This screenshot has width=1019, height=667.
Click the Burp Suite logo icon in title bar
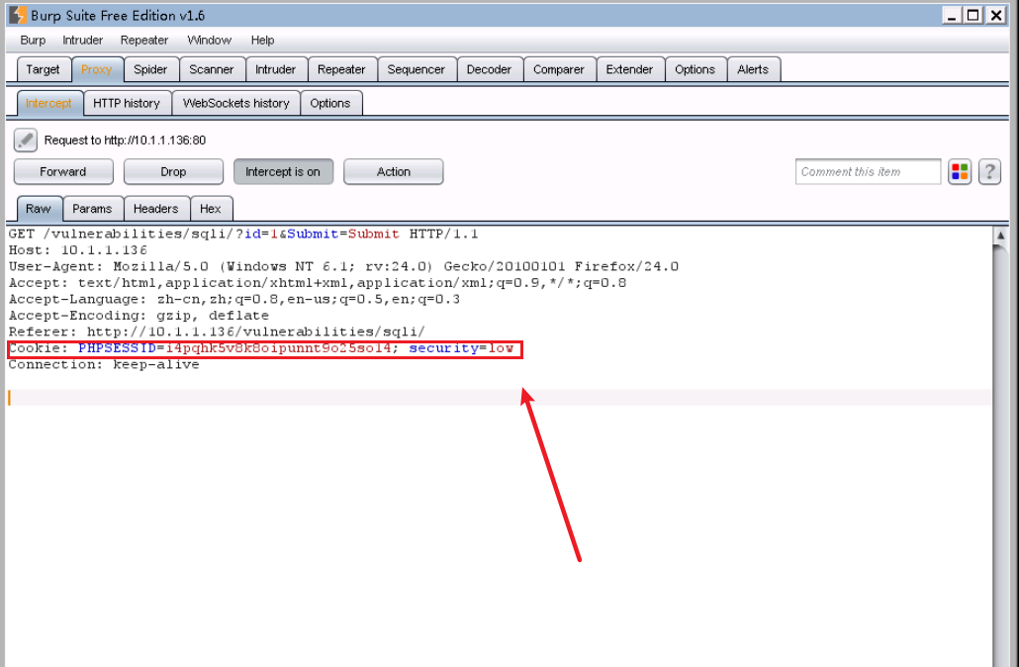[18, 15]
